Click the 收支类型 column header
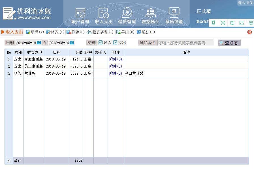 point(34,52)
